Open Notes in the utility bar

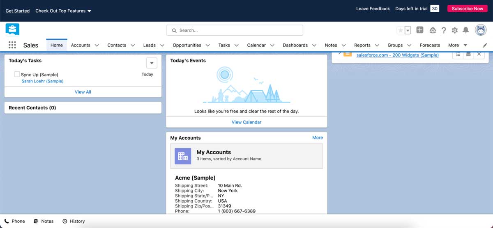44,221
